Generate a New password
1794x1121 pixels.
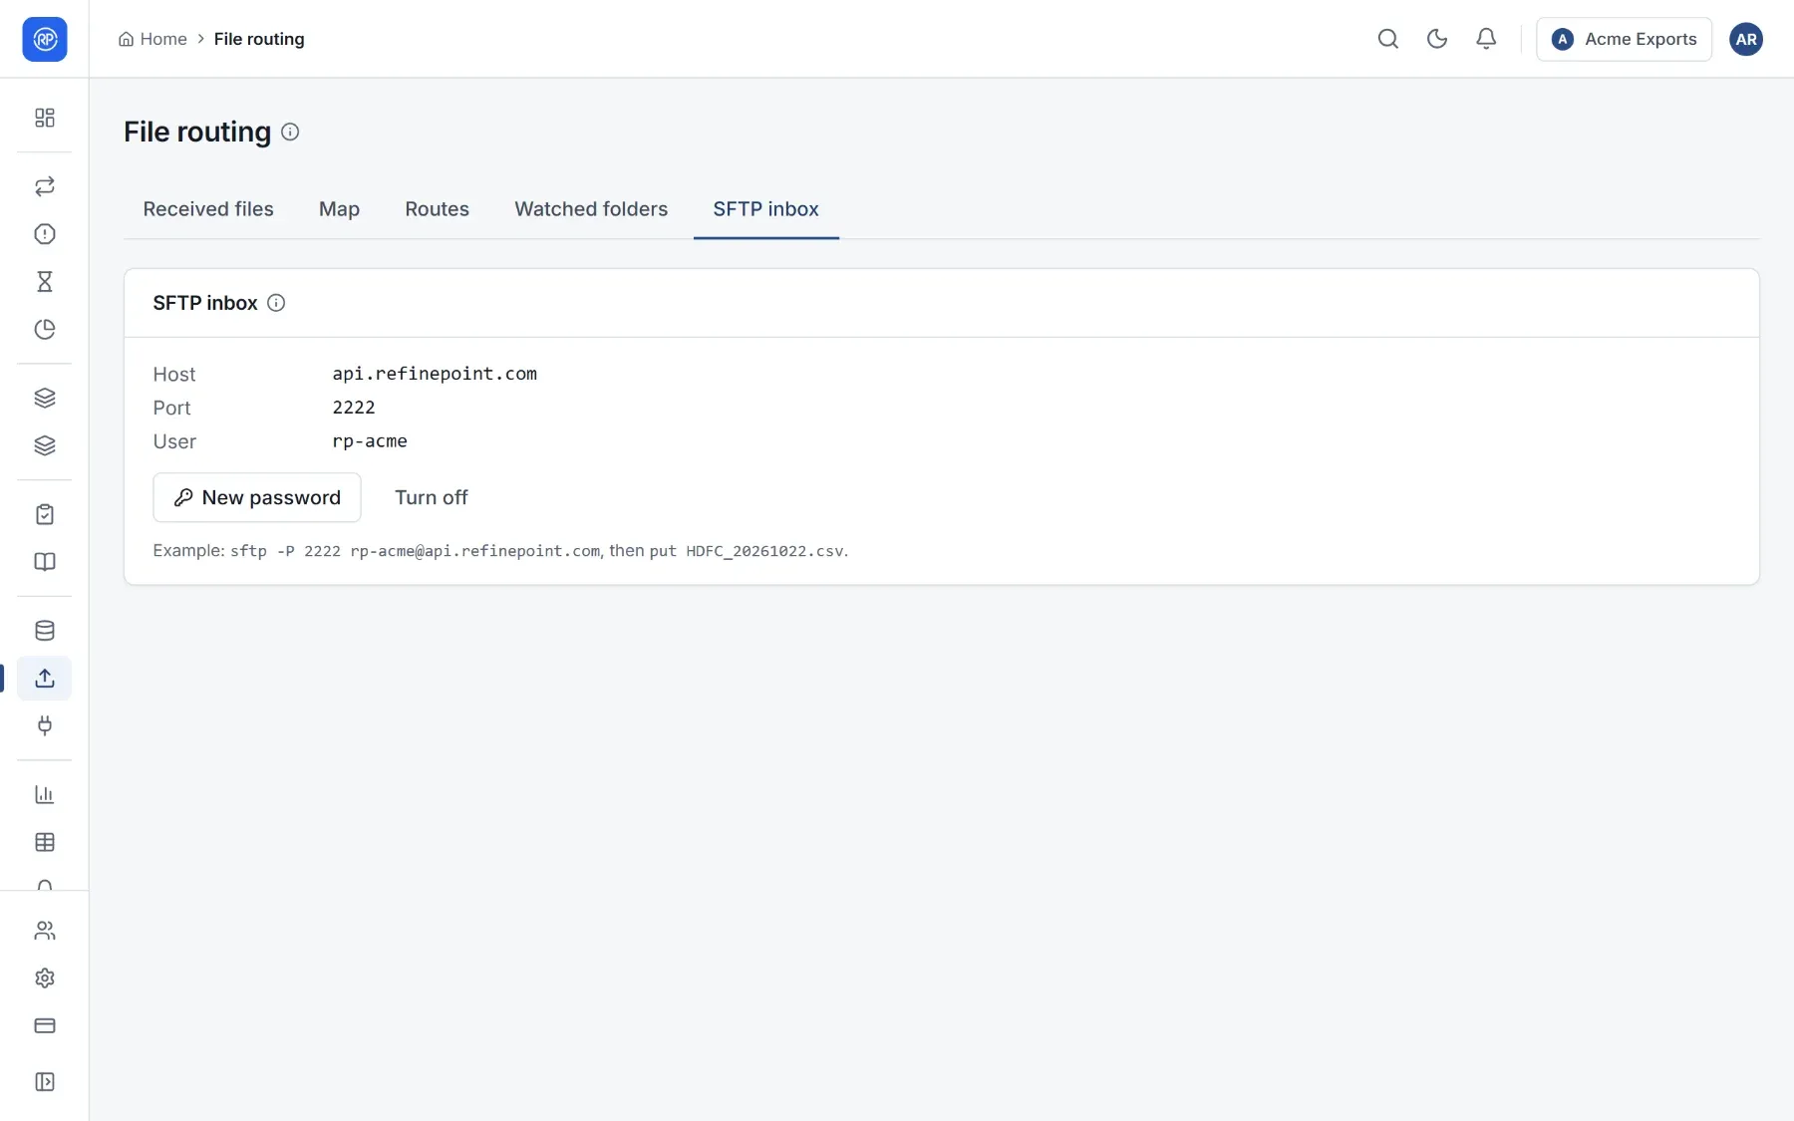point(257,497)
